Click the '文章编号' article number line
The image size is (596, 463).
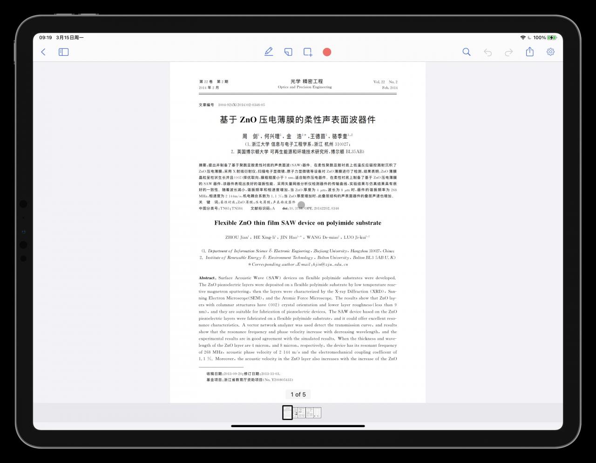click(x=232, y=105)
